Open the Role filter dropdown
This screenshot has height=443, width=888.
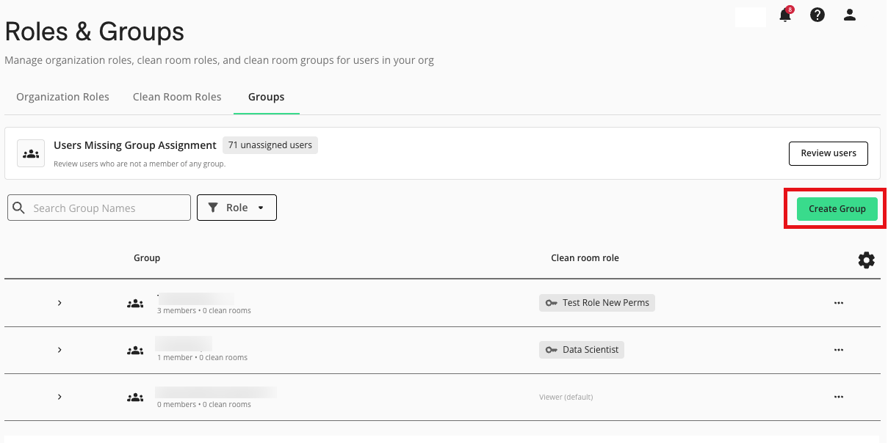237,208
